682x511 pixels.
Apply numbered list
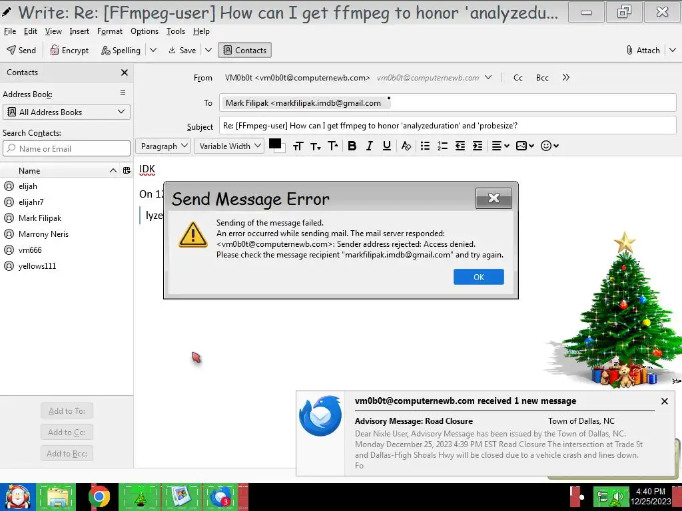[x=442, y=146]
